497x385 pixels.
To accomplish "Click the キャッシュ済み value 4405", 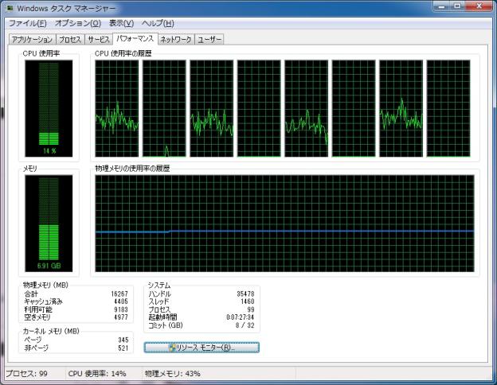I will tap(121, 301).
